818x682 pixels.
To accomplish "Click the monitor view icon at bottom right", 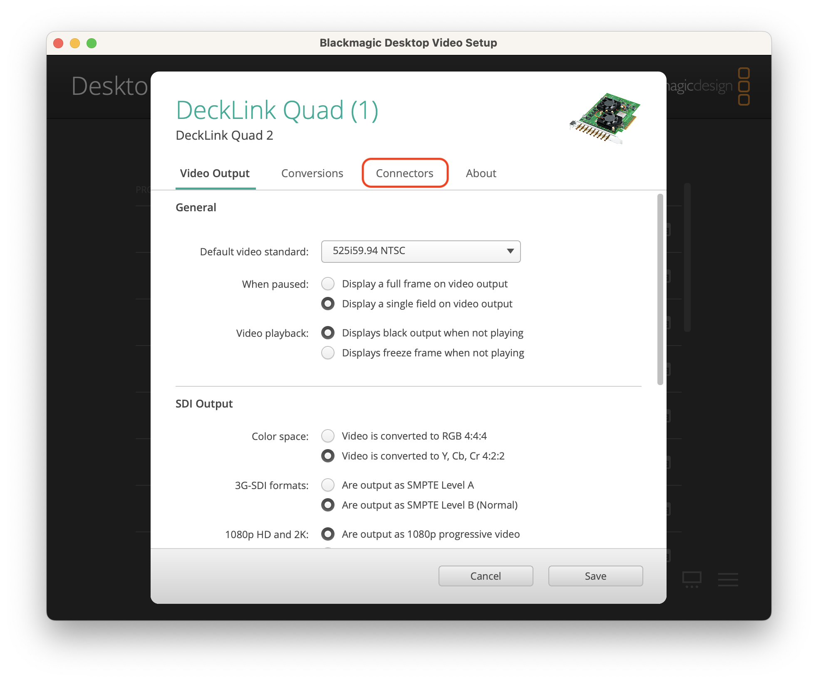I will [692, 578].
